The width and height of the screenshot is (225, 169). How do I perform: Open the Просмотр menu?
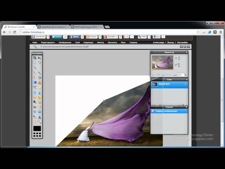point(112,43)
